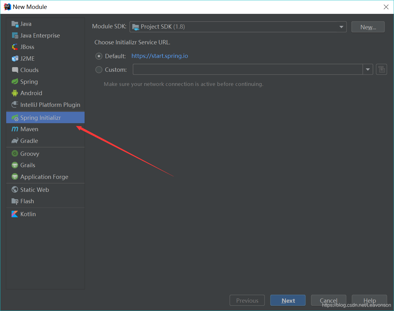The image size is (394, 311).
Task: Open the https://start.spring.io link
Action: tap(160, 56)
